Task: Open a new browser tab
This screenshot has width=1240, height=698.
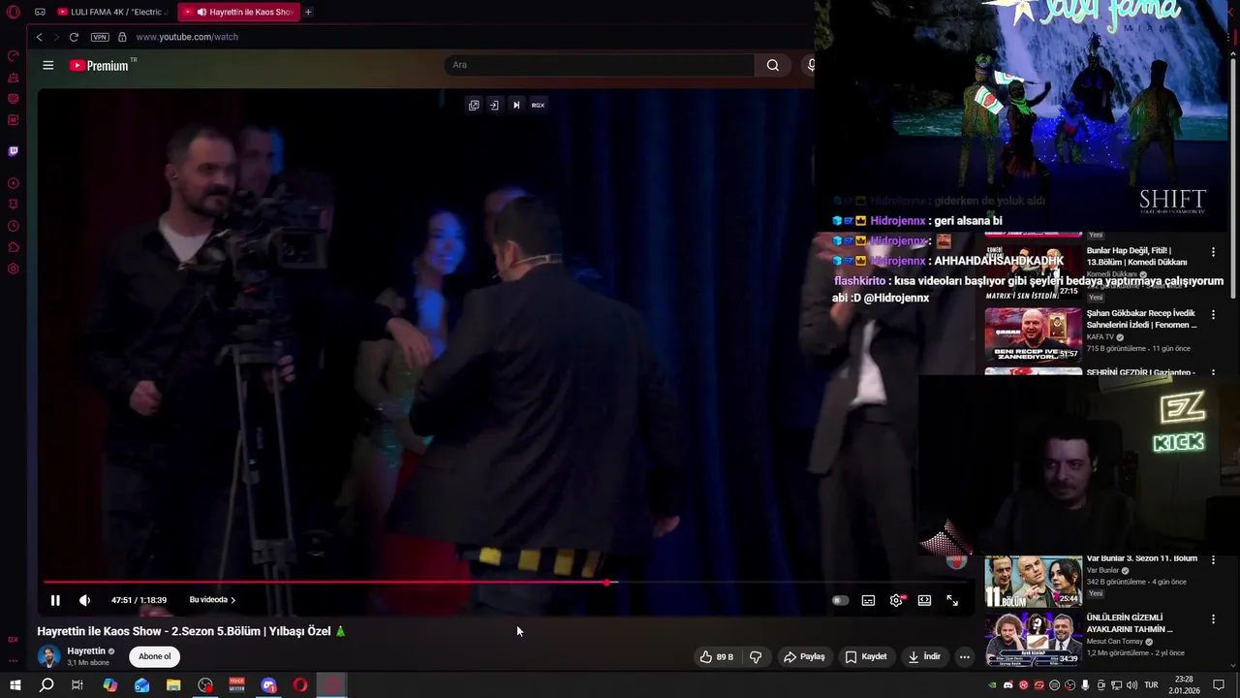Action: tap(308, 12)
